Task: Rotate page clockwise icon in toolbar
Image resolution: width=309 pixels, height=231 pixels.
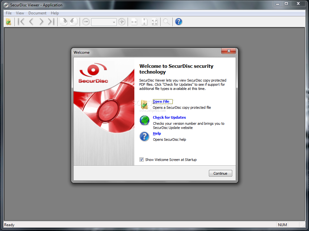Action: [64, 22]
